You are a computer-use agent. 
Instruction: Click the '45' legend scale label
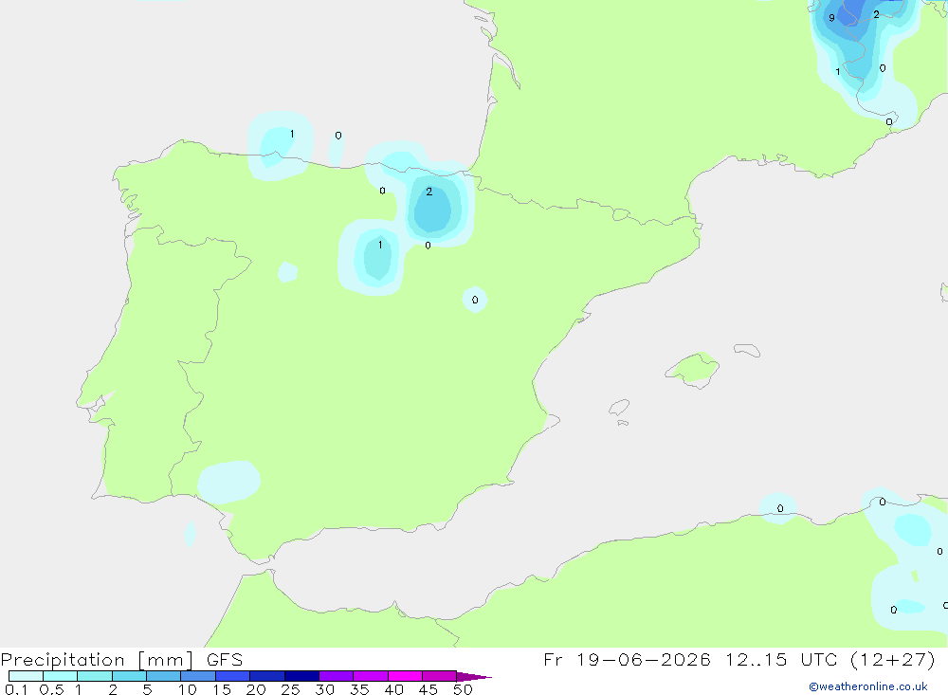[428, 689]
